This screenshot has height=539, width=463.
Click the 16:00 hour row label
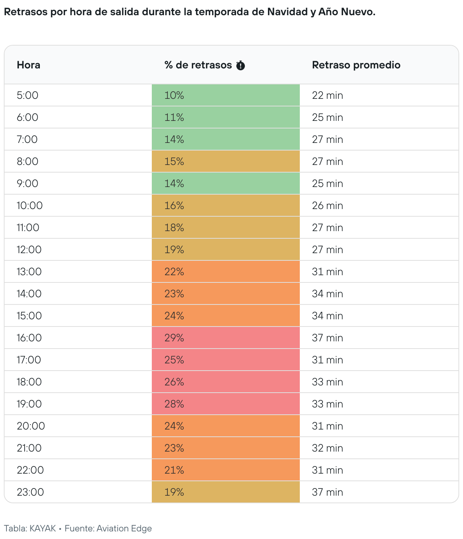29,338
